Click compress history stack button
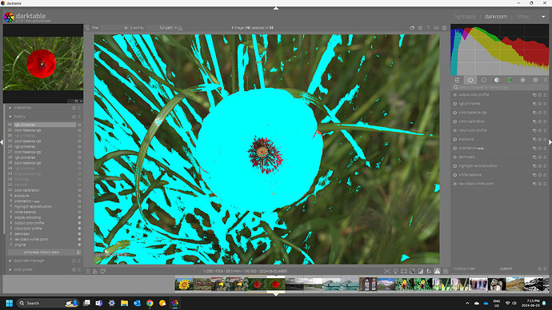The image size is (552, 310). click(42, 252)
